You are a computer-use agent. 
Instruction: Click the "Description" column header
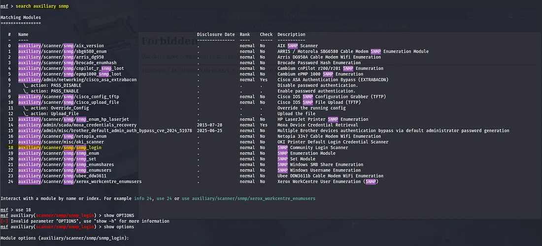coord(291,34)
